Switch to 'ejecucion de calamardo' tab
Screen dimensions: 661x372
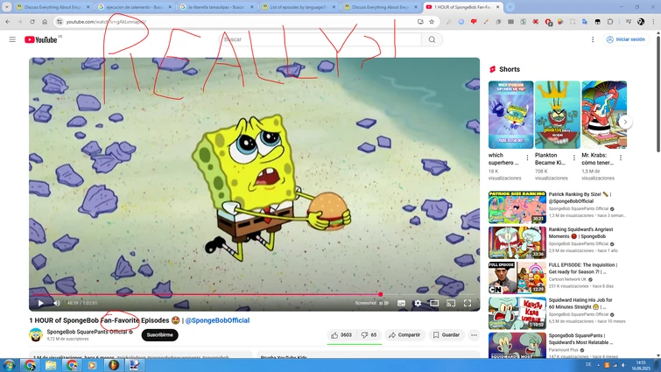(135, 7)
